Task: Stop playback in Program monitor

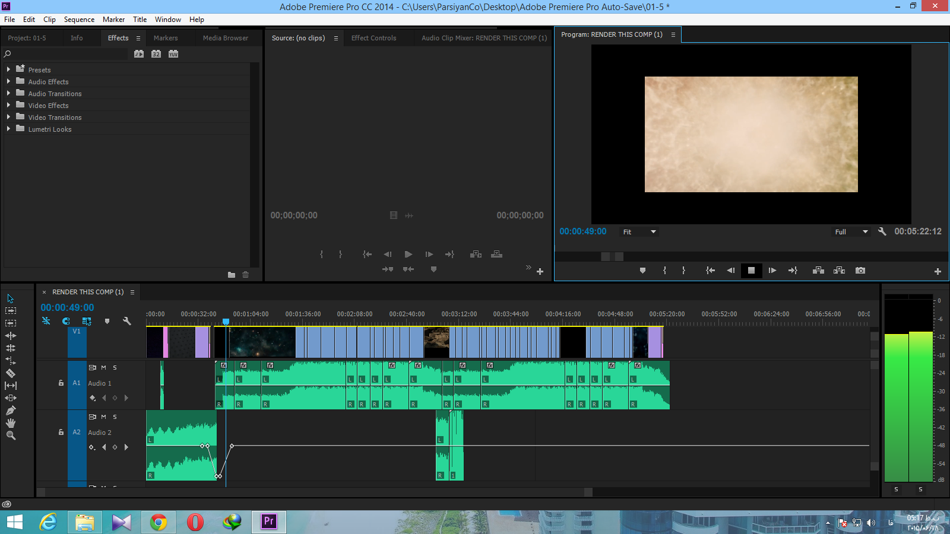Action: point(751,271)
